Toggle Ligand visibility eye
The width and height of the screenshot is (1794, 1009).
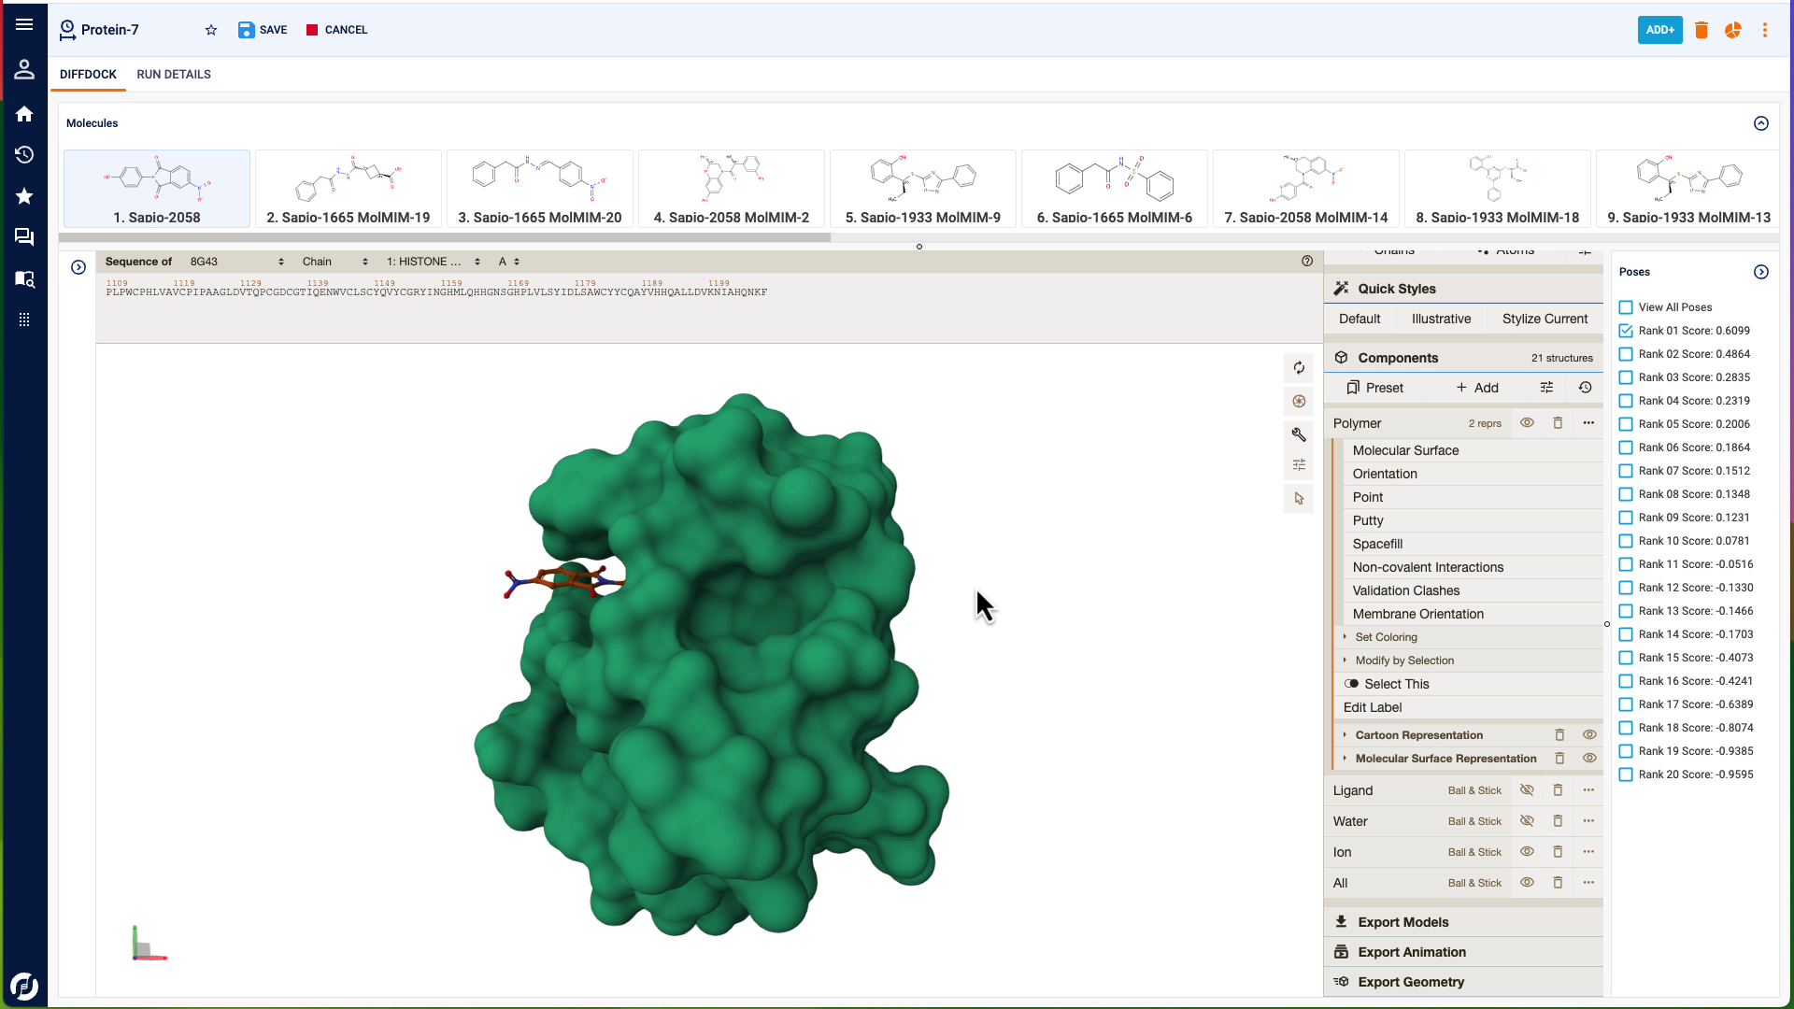[1527, 790]
